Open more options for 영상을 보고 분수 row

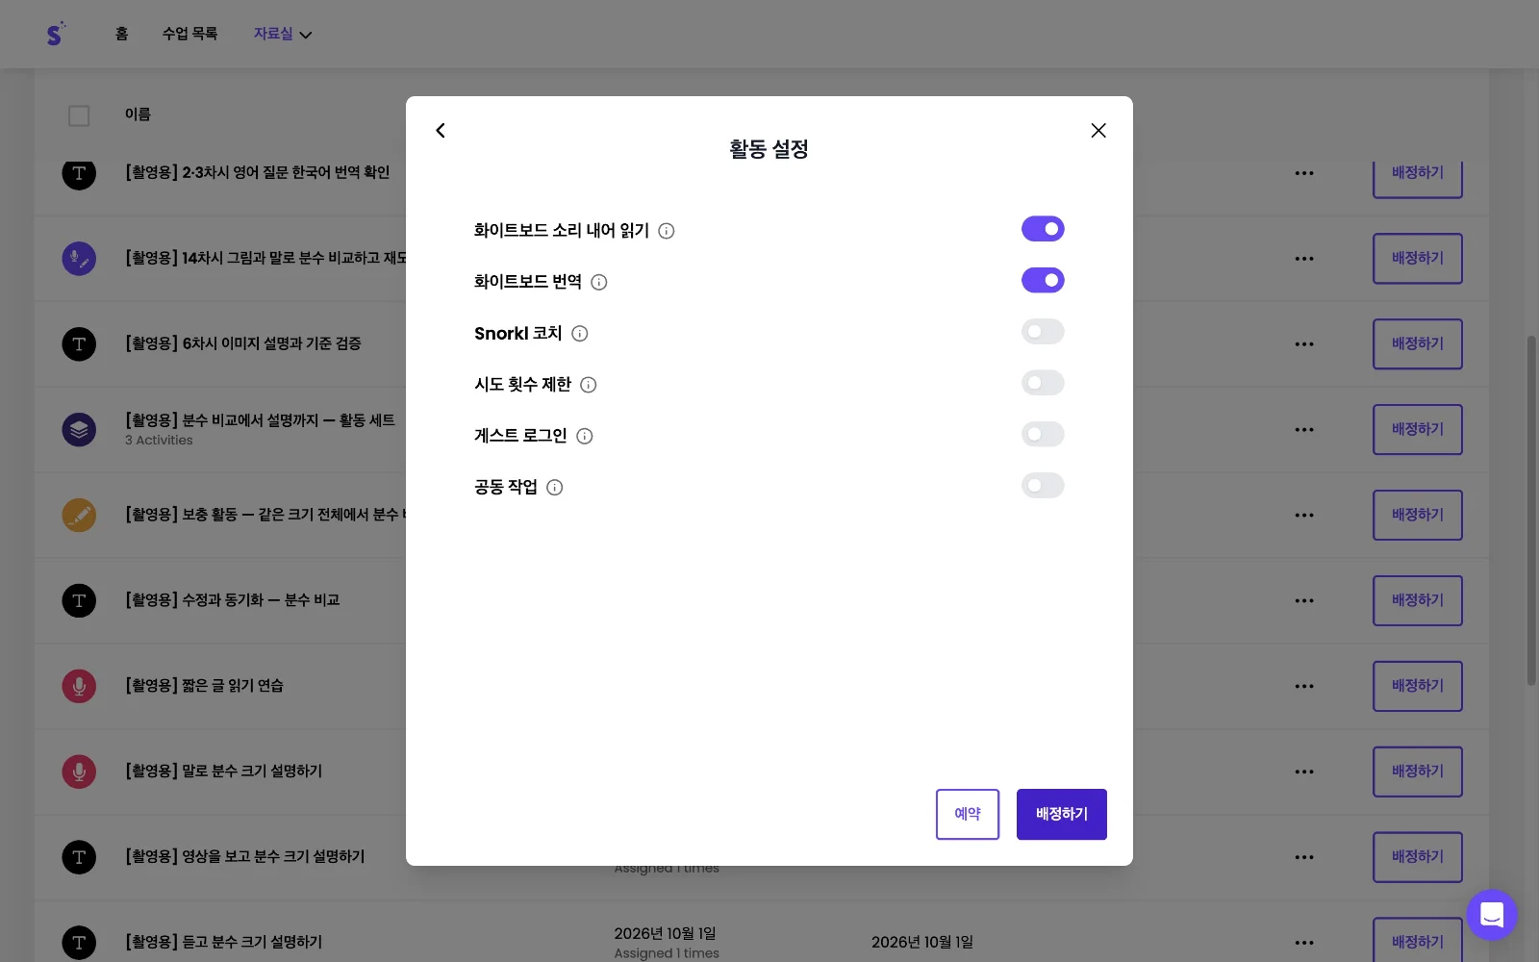point(1304,857)
